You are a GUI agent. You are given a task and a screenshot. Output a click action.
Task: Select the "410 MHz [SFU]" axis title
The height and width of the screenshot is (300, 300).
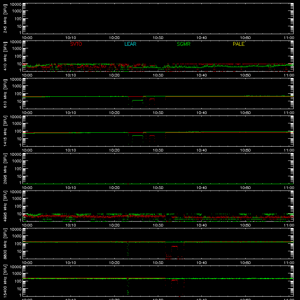coord(5,56)
